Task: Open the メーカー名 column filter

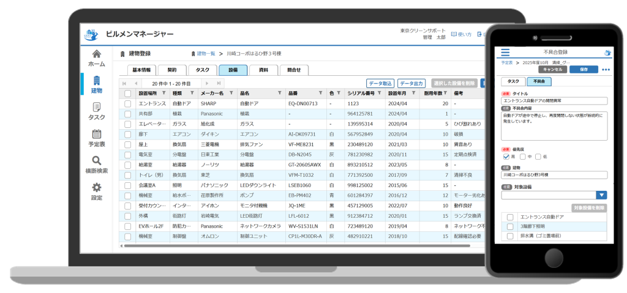Action: point(232,94)
